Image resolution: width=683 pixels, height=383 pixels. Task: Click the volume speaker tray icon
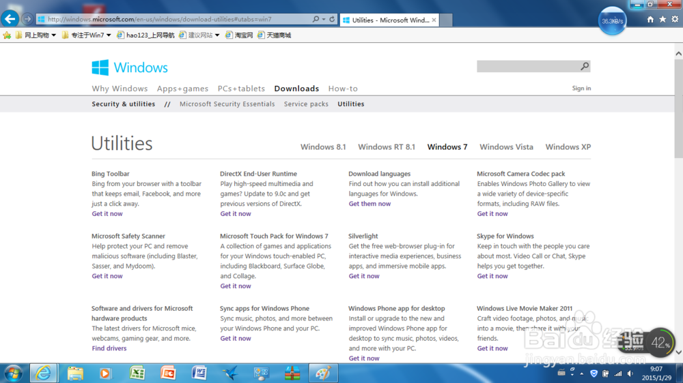tap(630, 374)
